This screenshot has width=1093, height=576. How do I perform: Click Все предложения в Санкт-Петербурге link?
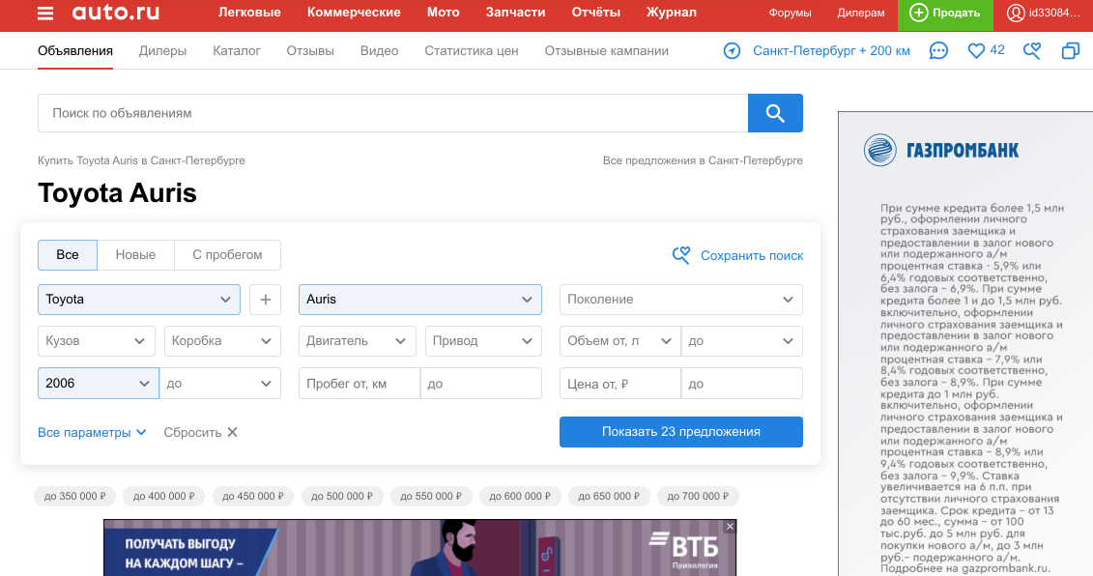703,160
